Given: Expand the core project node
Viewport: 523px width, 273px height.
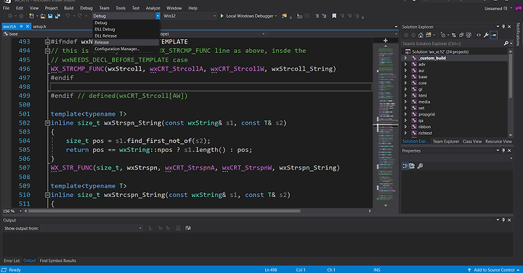Looking at the screenshot, I should pyautogui.click(x=405, y=83).
